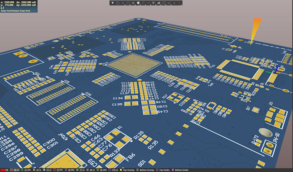Click the large BGA footprint at center
293x172 pixels.
click(134, 65)
